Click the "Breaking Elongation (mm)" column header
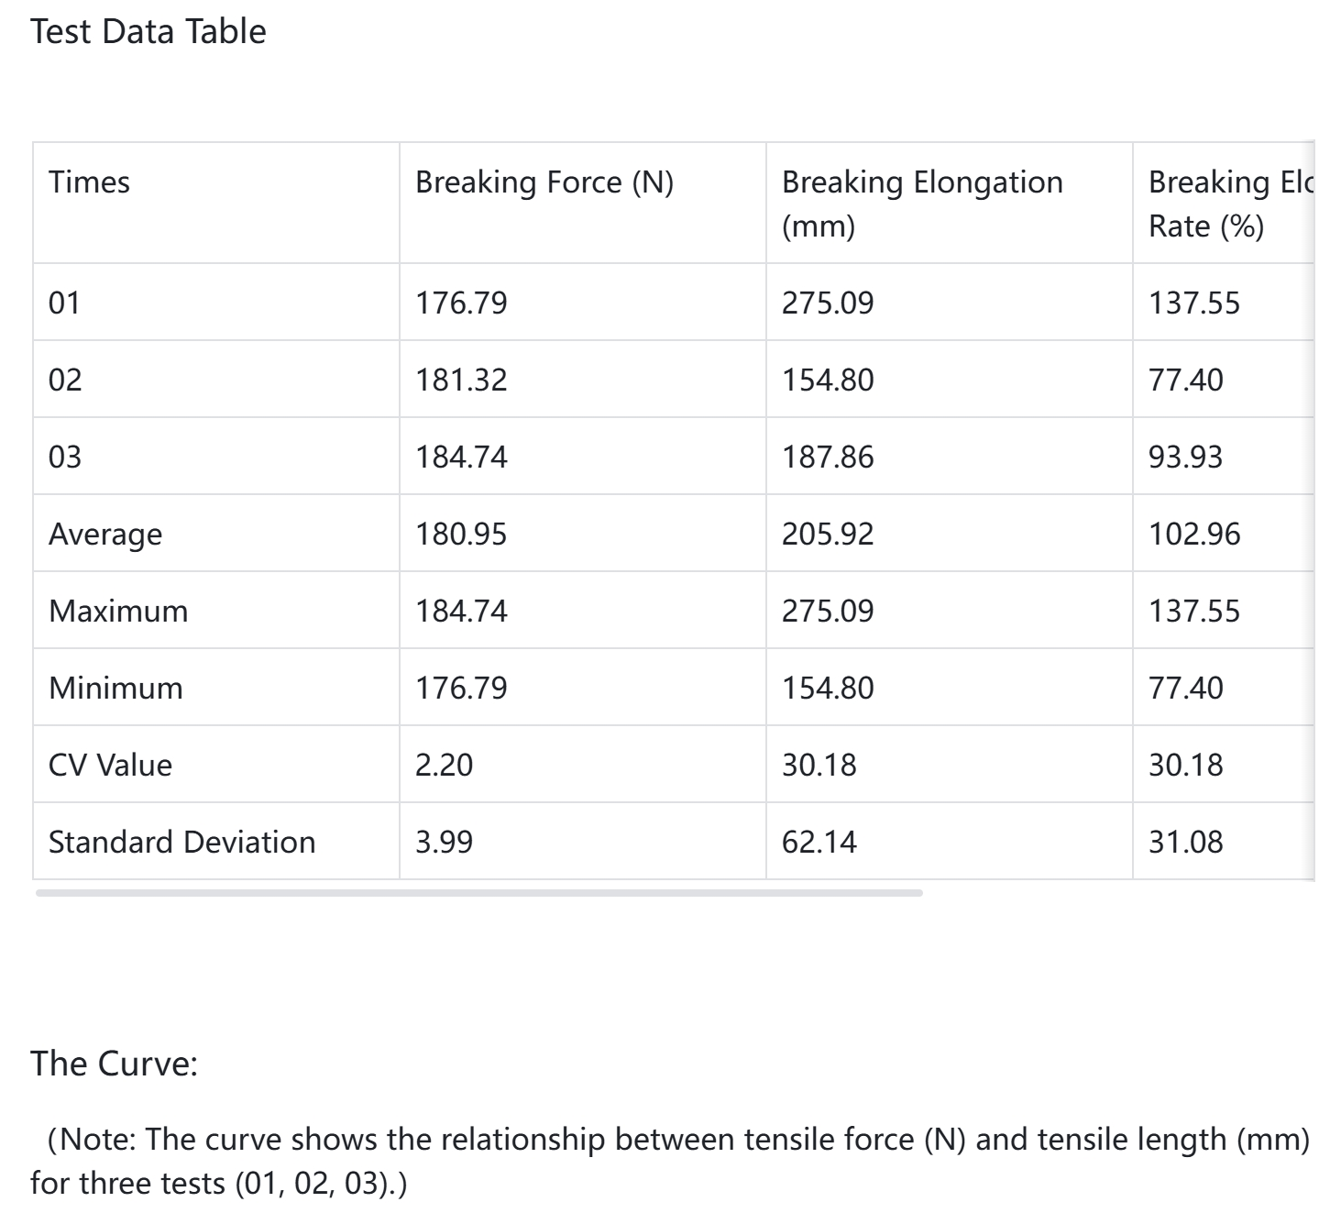Image resolution: width=1319 pixels, height=1224 pixels. pyautogui.click(x=921, y=203)
